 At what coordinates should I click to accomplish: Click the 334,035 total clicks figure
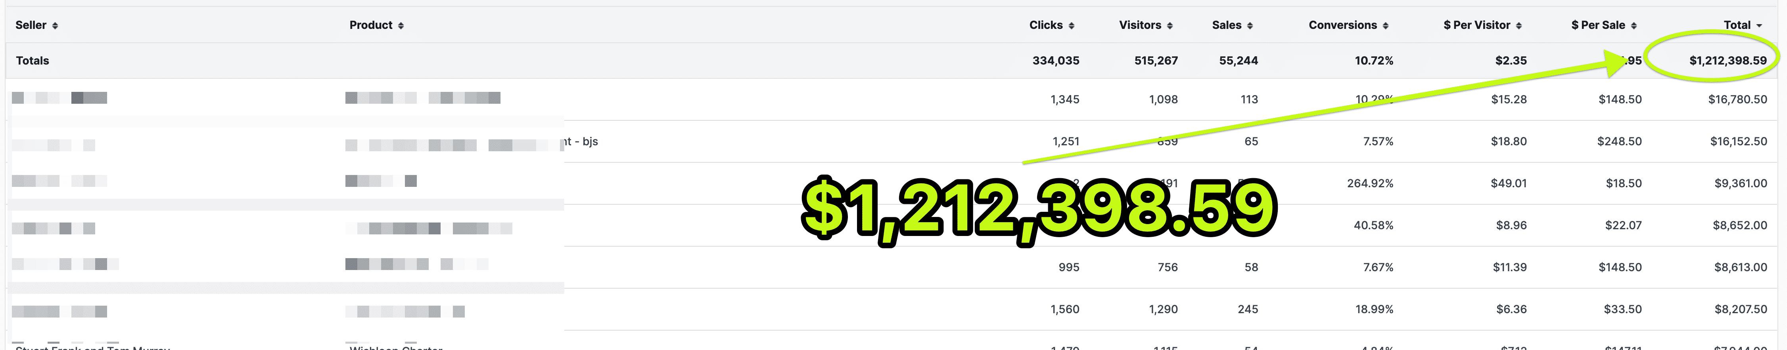pos(1055,60)
